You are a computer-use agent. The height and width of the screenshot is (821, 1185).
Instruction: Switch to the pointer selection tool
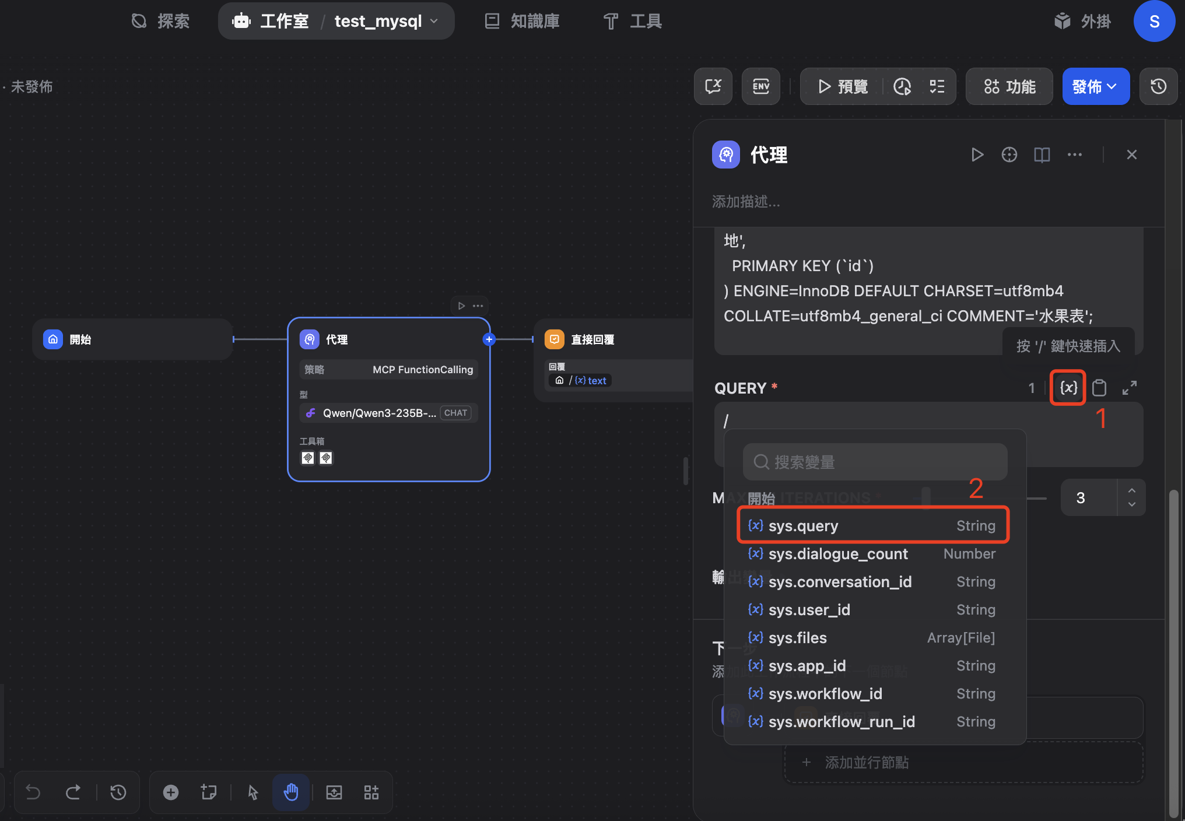click(x=252, y=792)
